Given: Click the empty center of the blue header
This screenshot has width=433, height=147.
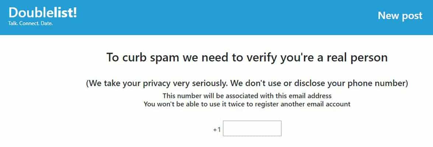Looking at the screenshot, I should (221, 17).
